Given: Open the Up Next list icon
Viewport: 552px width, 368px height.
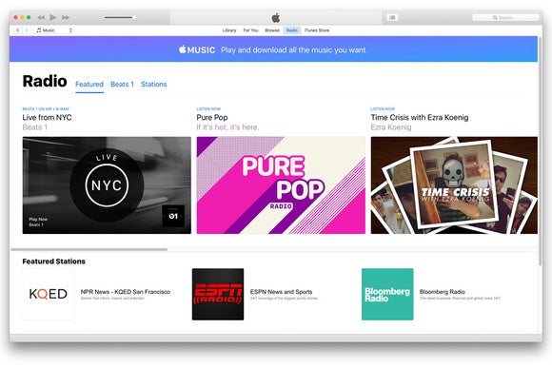Looking at the screenshot, I should pyautogui.click(x=392, y=17).
